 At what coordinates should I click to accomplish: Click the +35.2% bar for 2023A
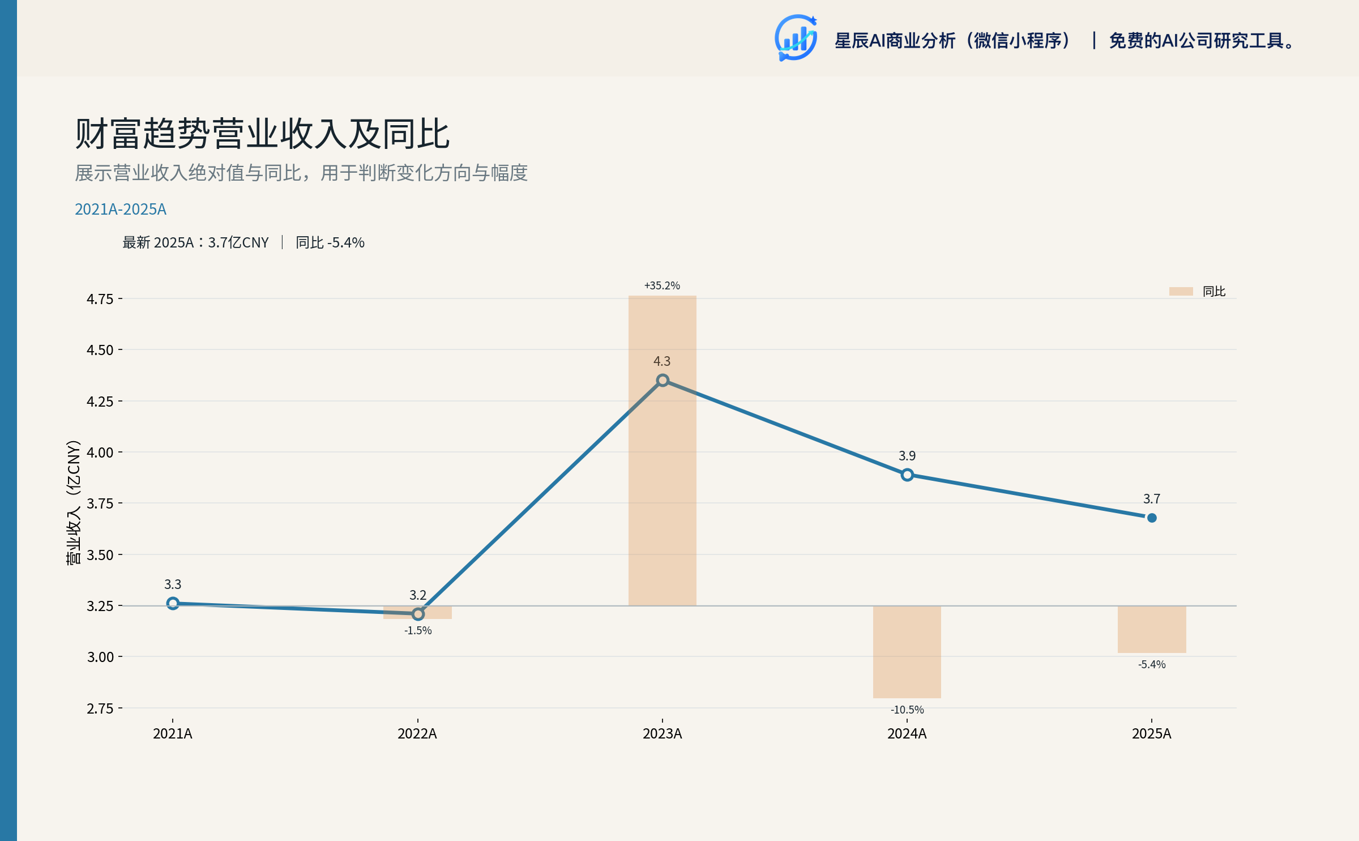663,451
